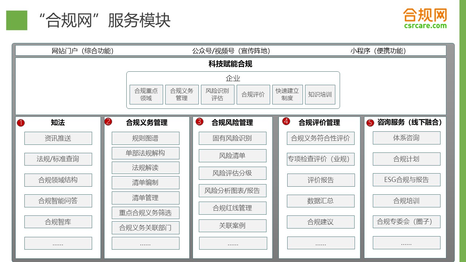466x262 pixels.
Task: Open the 合规义务符合性评价 item
Action: (x=321, y=138)
